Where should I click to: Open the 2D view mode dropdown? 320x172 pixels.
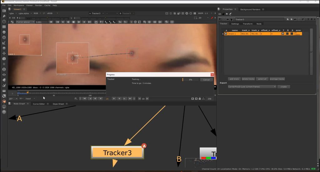pos(203,18)
